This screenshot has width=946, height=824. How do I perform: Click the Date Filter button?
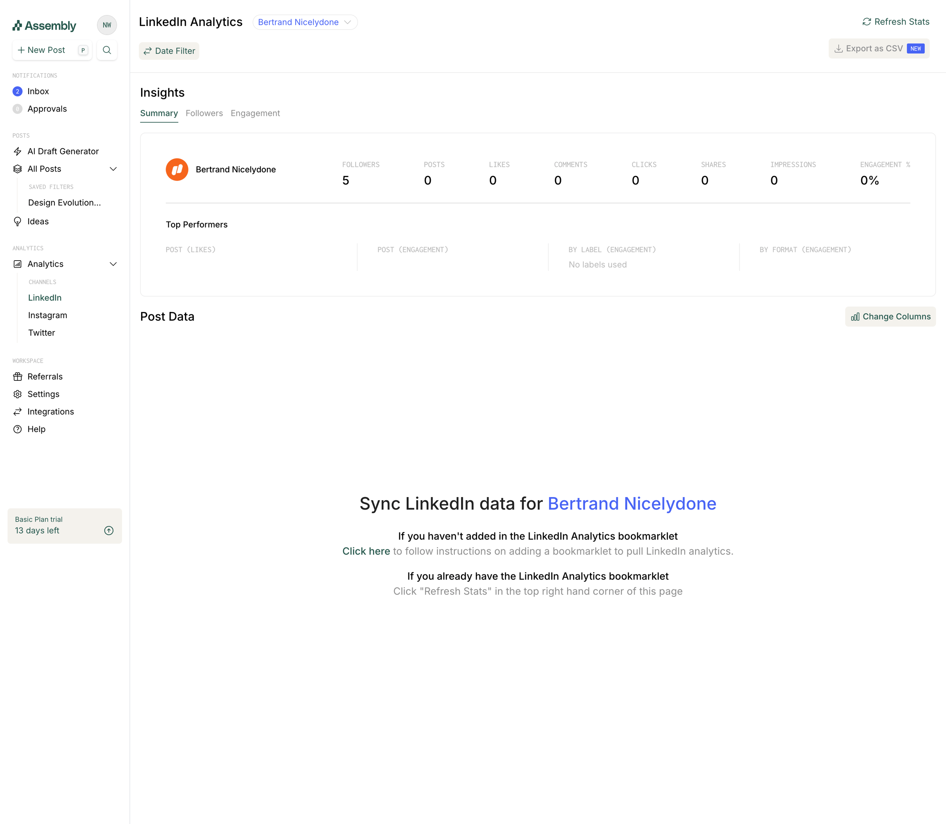click(x=169, y=51)
